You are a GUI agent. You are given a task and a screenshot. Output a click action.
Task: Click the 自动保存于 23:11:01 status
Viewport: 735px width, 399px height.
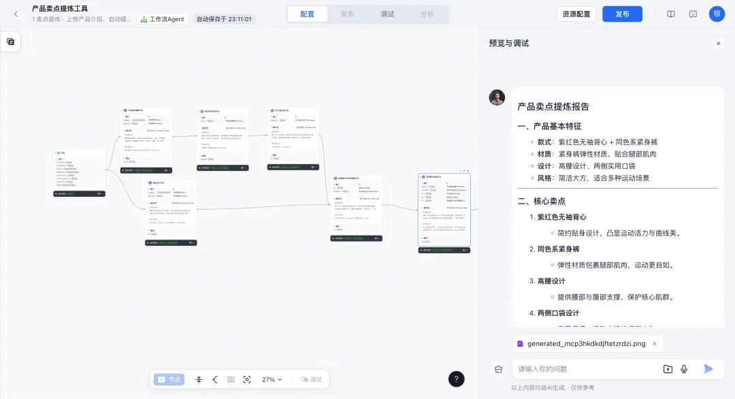(224, 19)
